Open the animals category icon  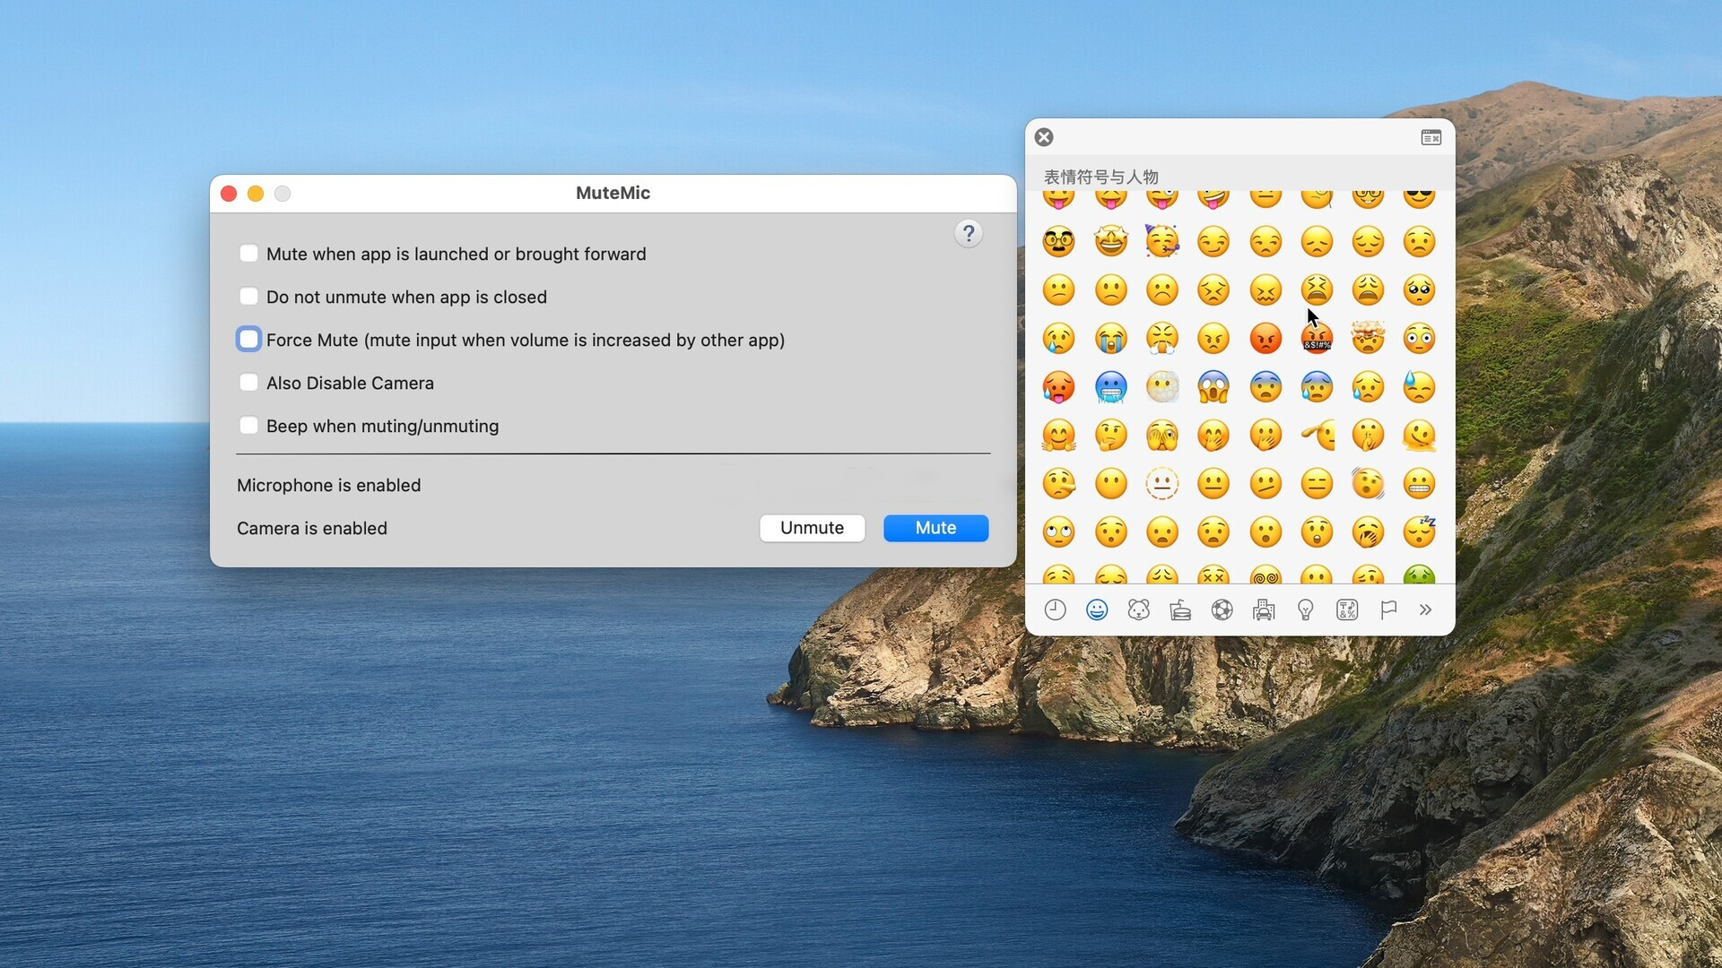click(x=1138, y=609)
